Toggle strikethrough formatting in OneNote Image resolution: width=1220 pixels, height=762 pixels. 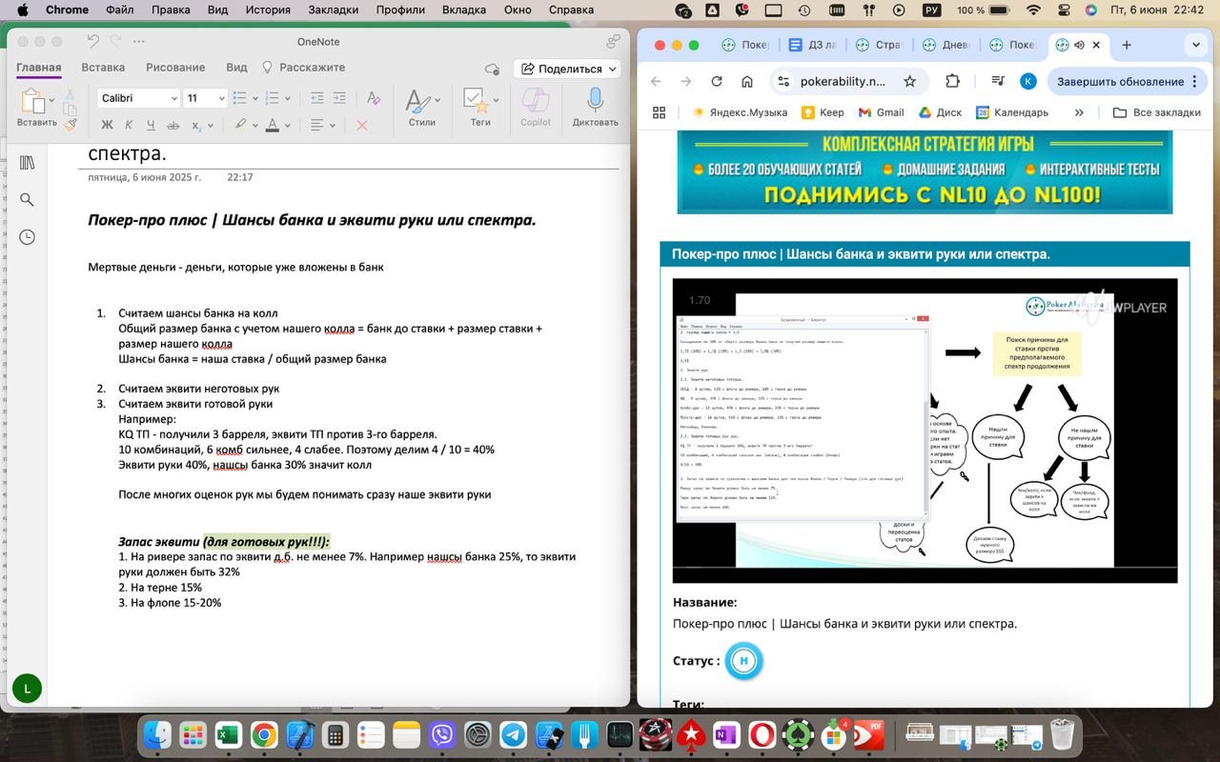click(173, 125)
